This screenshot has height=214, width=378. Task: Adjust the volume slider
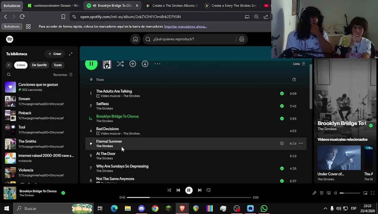pyautogui.click(x=350, y=193)
